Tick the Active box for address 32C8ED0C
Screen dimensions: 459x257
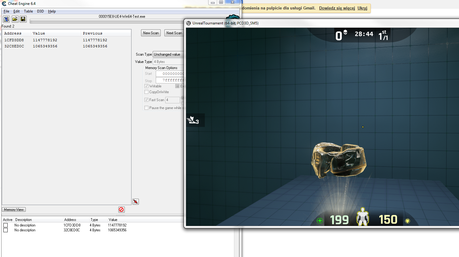6,230
